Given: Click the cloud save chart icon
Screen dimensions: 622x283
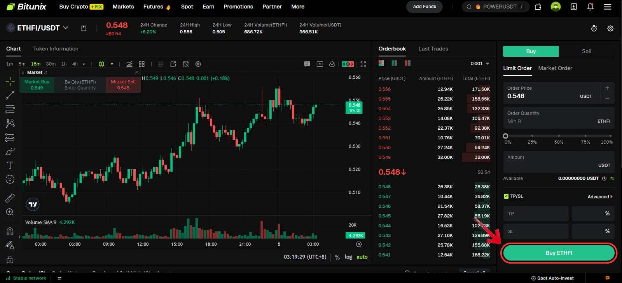Looking at the screenshot, I should (x=332, y=64).
